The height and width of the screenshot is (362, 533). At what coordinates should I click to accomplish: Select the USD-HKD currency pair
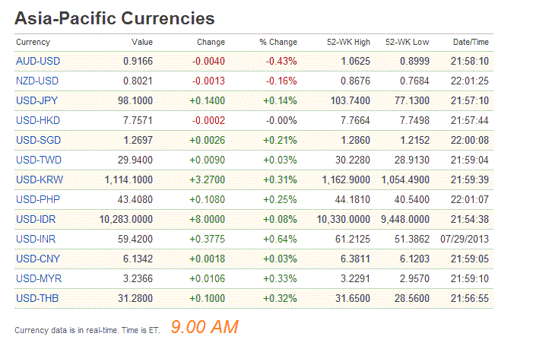[x=37, y=120]
